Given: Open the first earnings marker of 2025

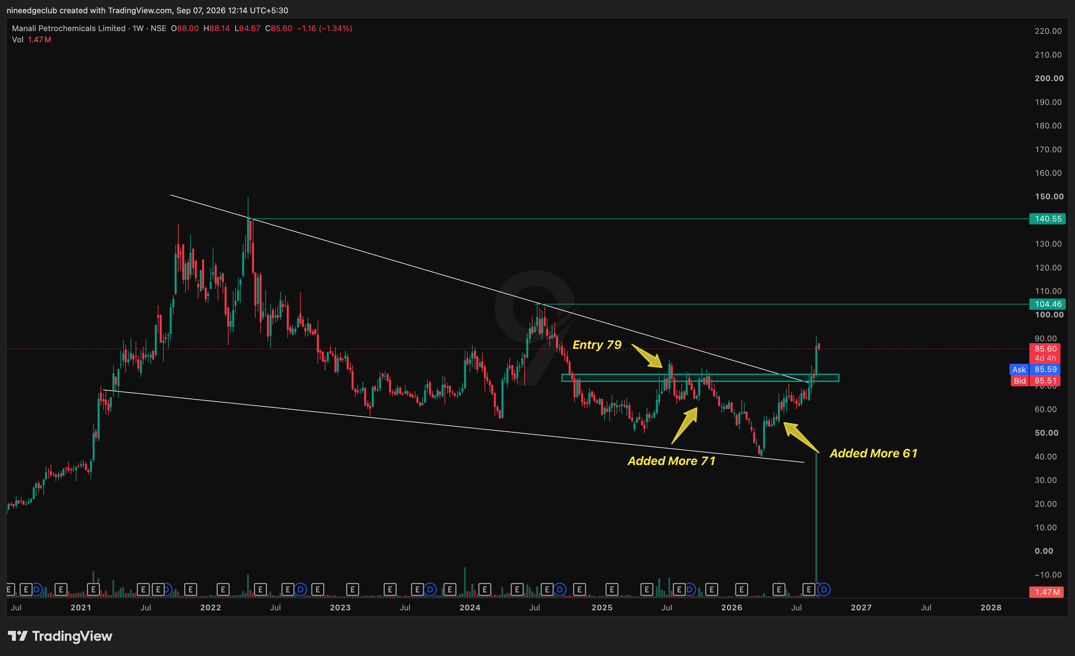Looking at the screenshot, I should pyautogui.click(x=612, y=590).
